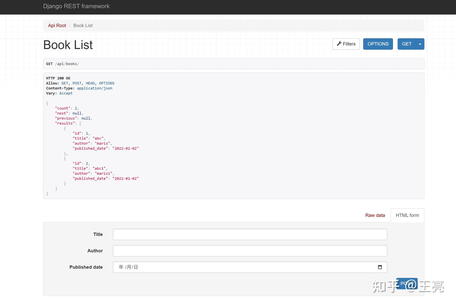Click inside the Title input field
The image size is (456, 305).
[250, 234]
